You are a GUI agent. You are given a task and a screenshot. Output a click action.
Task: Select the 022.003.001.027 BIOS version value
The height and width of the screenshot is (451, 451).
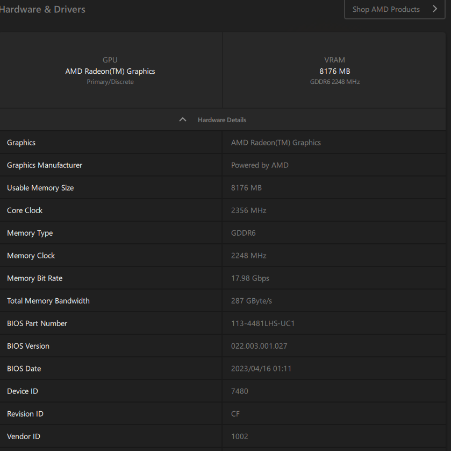259,346
